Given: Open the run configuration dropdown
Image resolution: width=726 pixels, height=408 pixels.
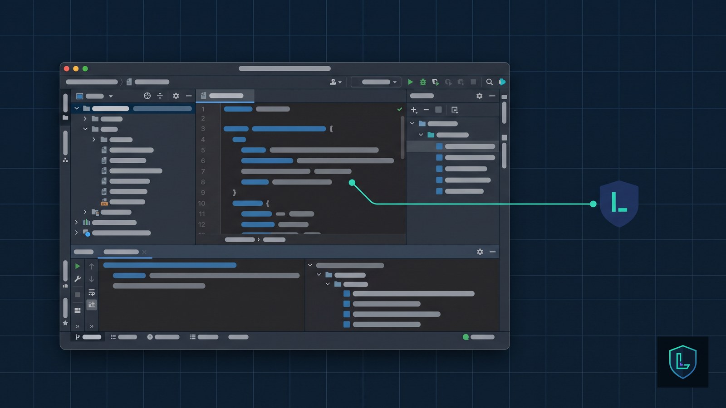Looking at the screenshot, I should click(x=376, y=82).
